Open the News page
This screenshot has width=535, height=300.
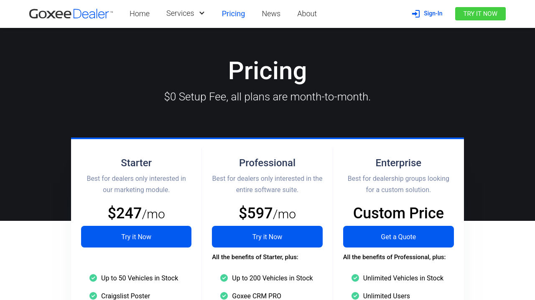click(x=271, y=14)
